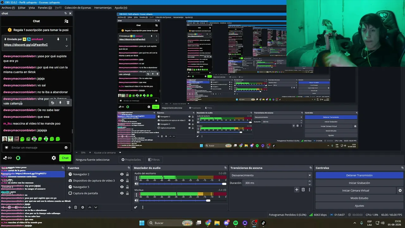Click Iniciar Grabación button

pyautogui.click(x=359, y=183)
